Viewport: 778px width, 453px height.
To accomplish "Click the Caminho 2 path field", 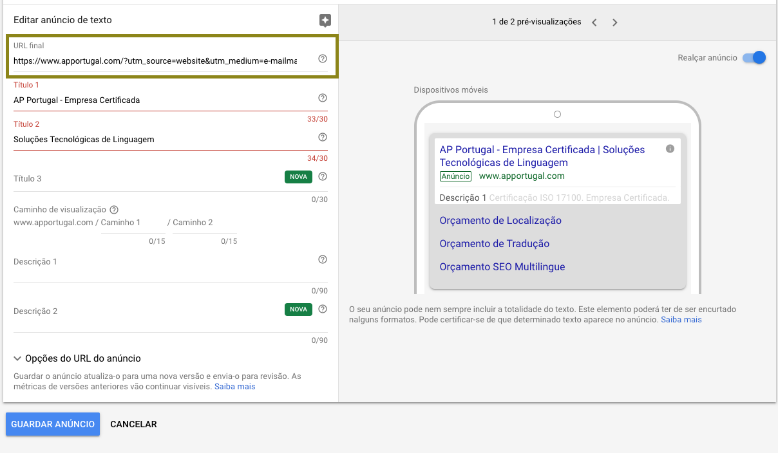I will click(205, 223).
